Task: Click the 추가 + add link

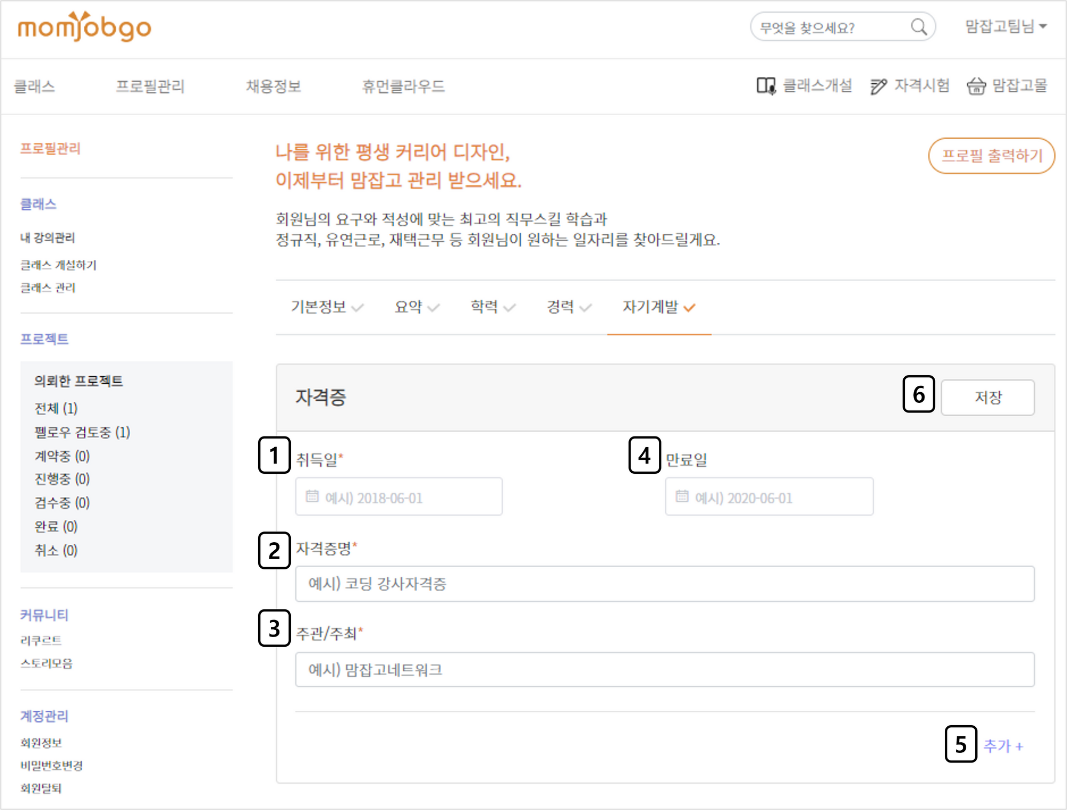Action: [x=1002, y=745]
